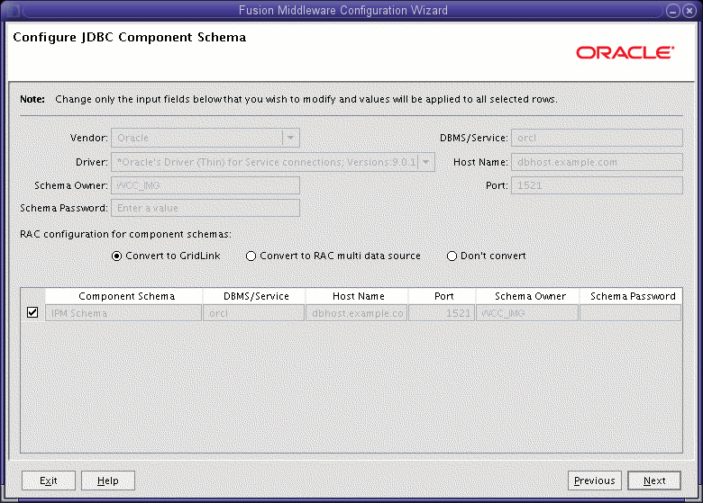Click the Port column header
Viewport: 703px width, 503px height.
442,296
